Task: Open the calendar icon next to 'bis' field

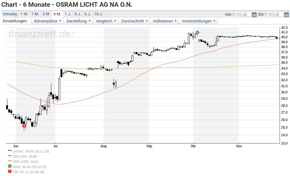Action: (x=286, y=14)
